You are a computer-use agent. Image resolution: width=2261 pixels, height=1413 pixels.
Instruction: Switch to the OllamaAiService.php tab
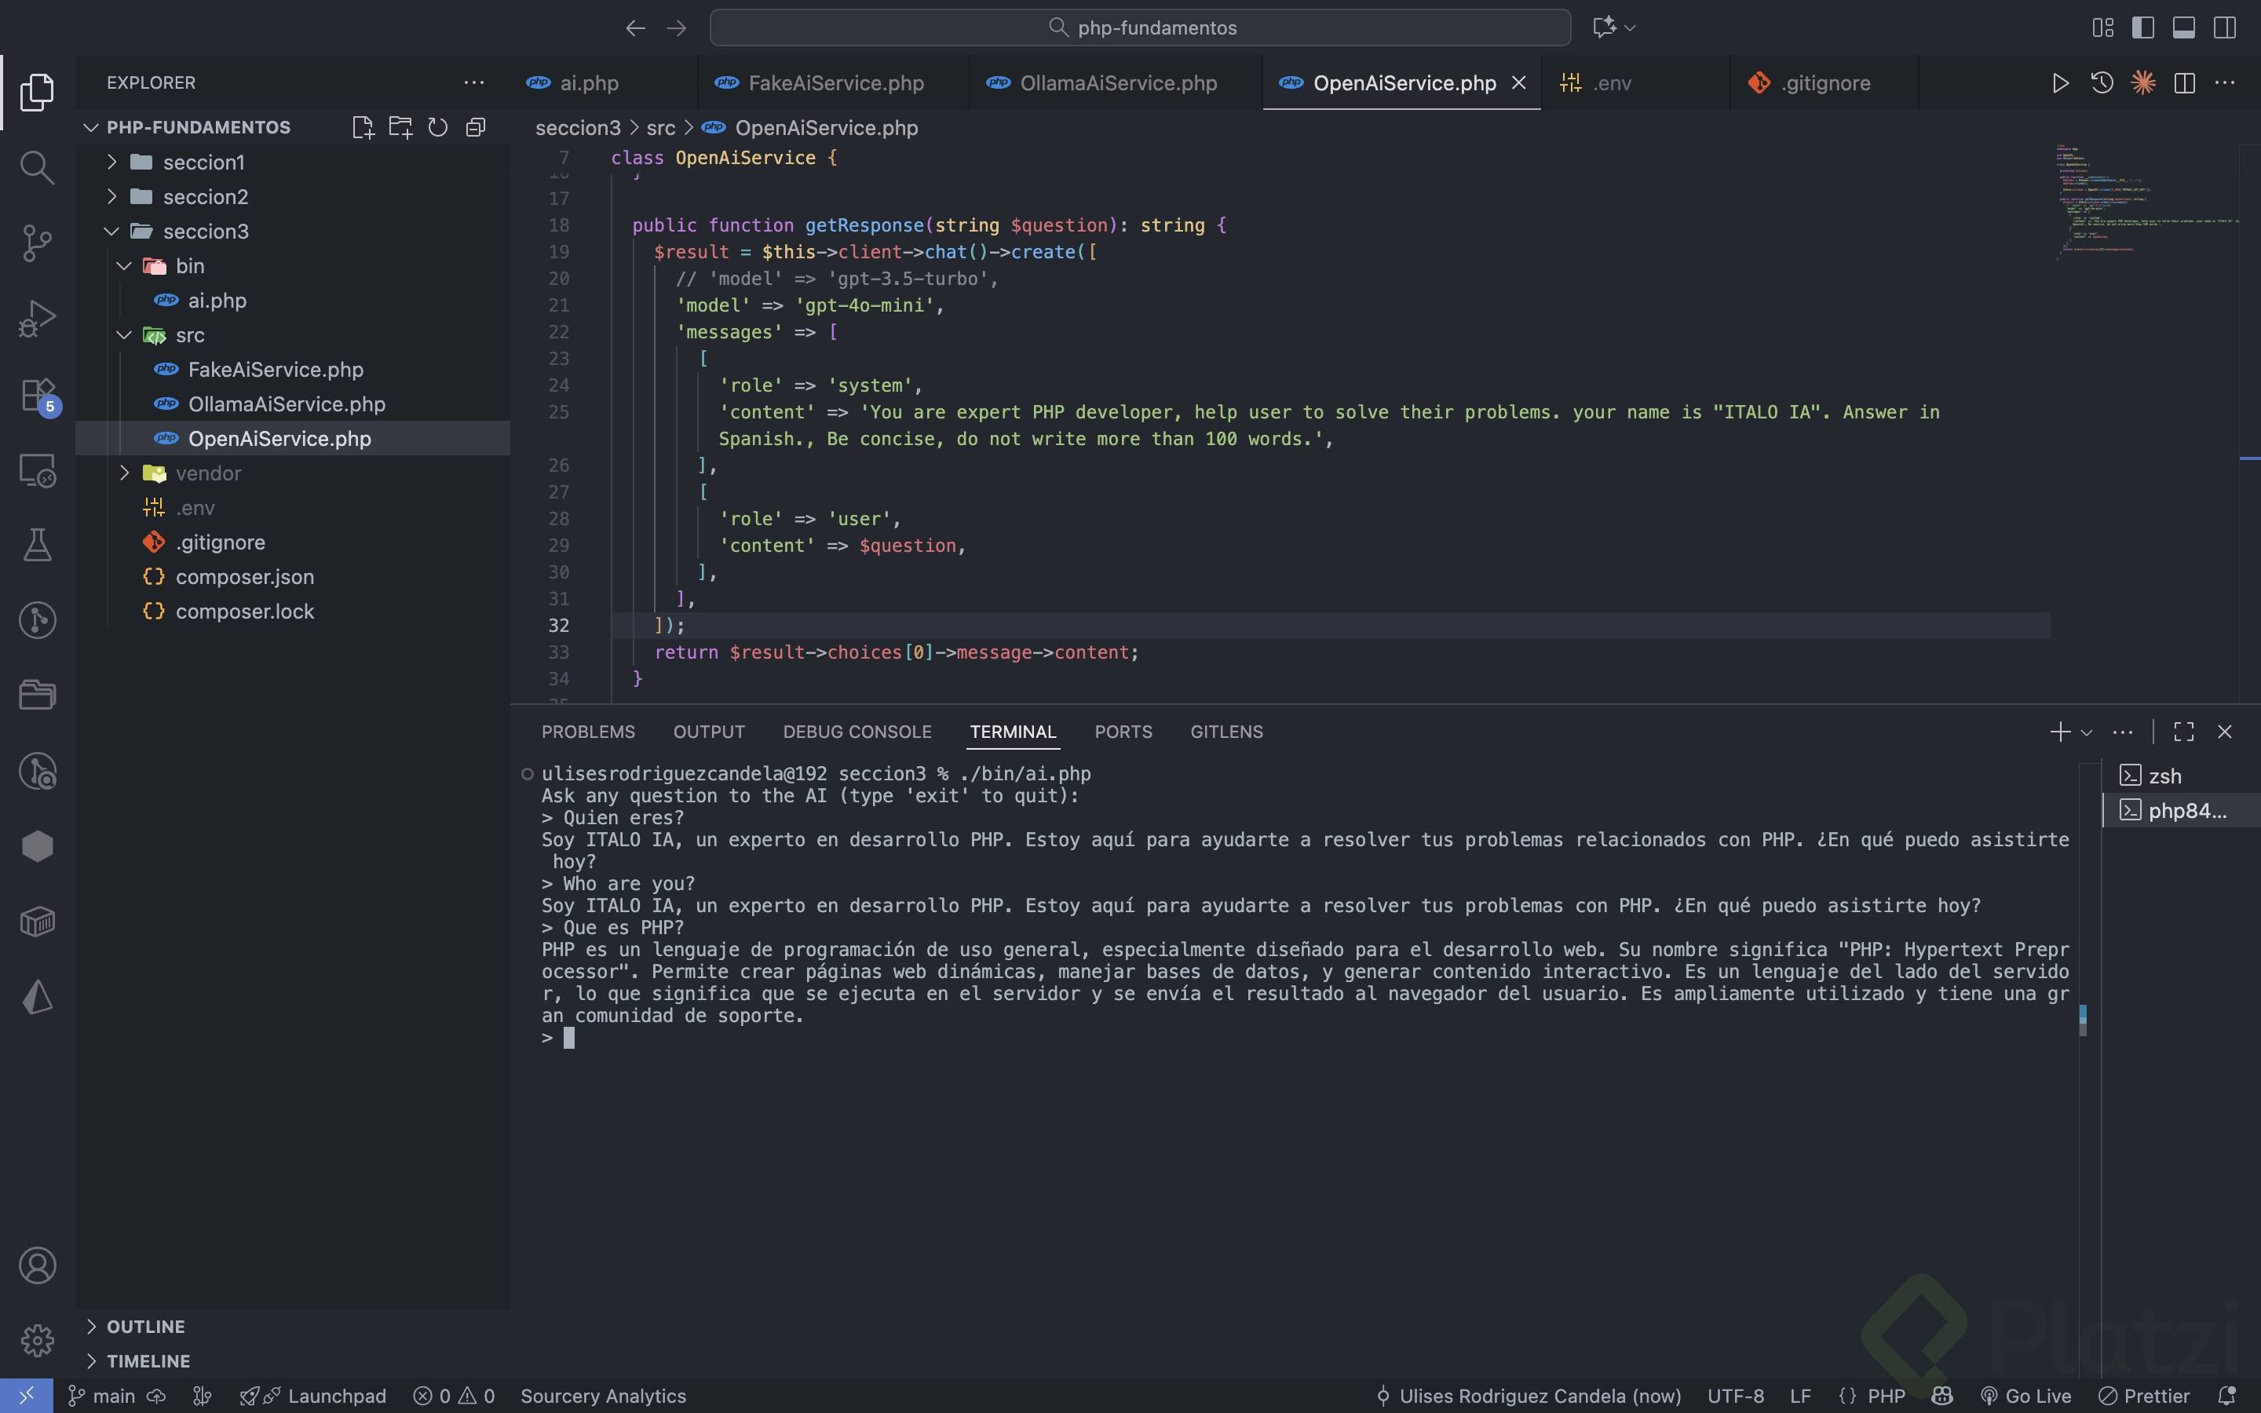tap(1117, 83)
